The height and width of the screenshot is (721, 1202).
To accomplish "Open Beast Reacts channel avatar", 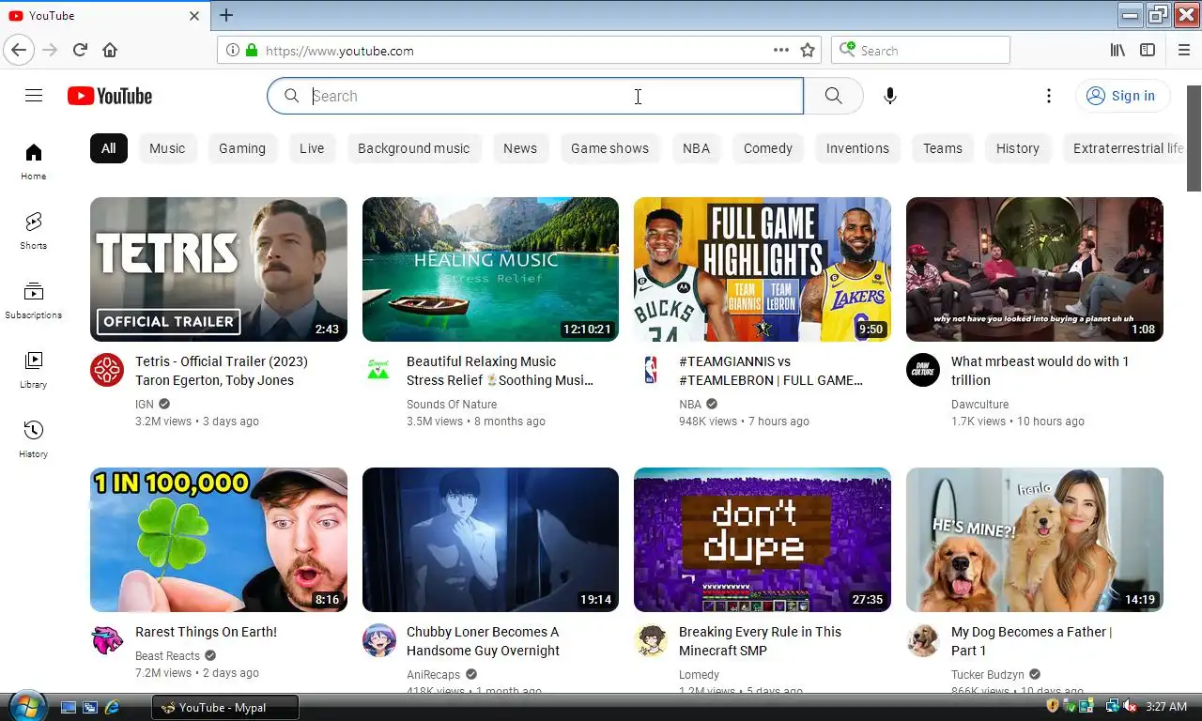I will pyautogui.click(x=107, y=640).
